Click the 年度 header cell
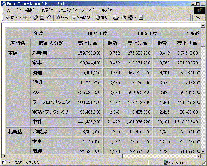Viewport: 207px width, 166px height. (x=39, y=33)
